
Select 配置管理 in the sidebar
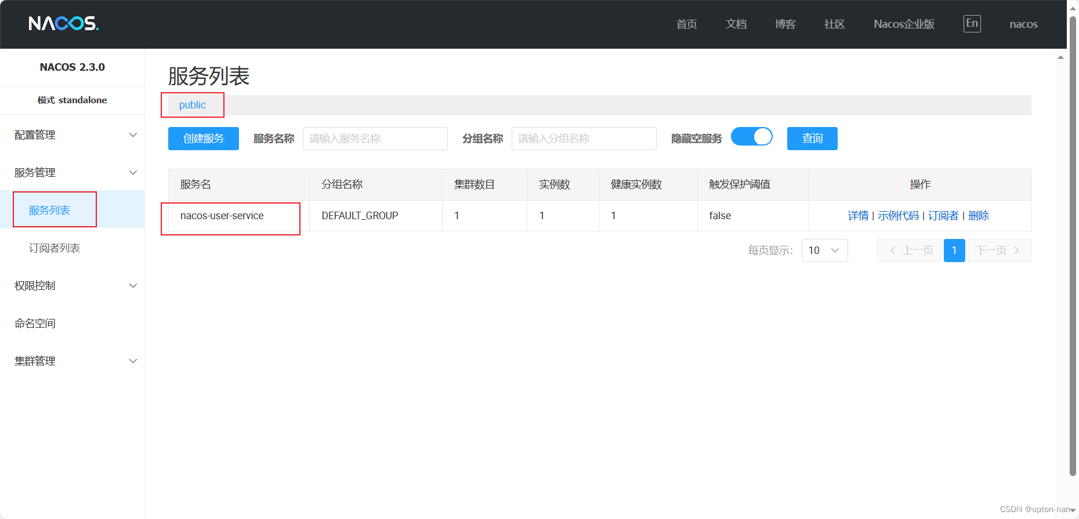tap(35, 135)
